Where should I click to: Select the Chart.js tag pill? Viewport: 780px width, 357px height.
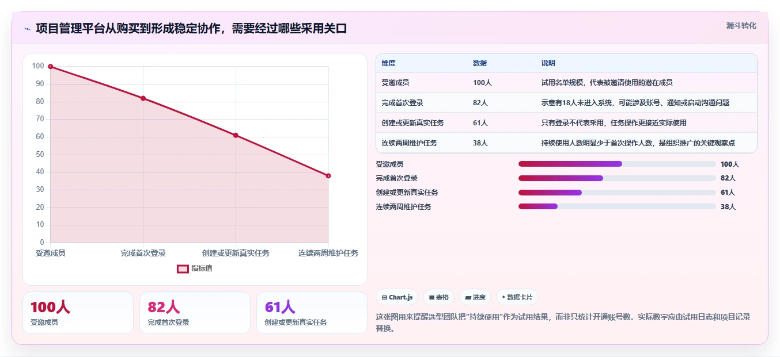coord(397,297)
